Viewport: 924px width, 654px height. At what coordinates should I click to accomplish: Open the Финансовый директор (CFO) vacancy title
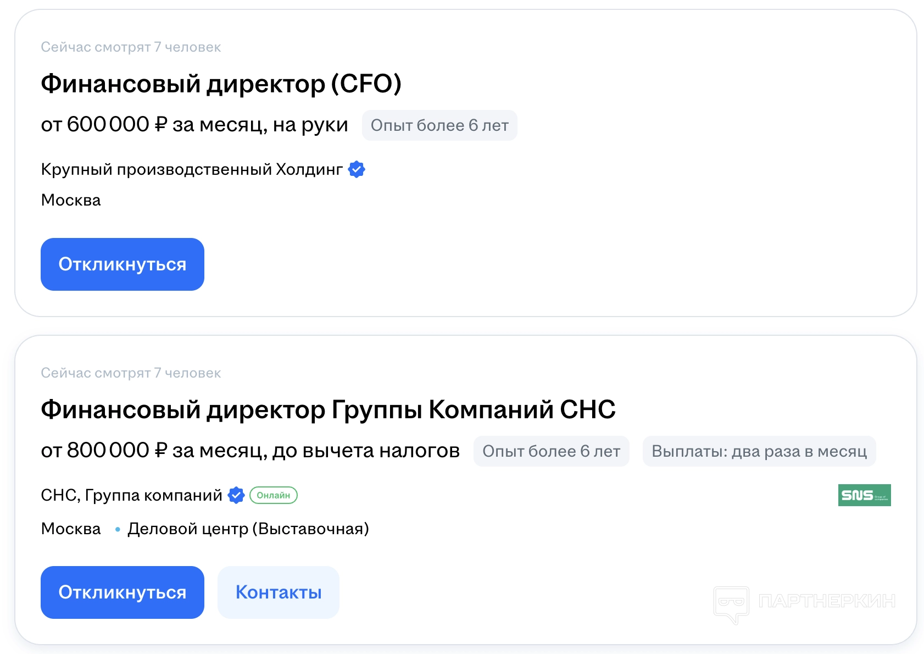pos(221,84)
